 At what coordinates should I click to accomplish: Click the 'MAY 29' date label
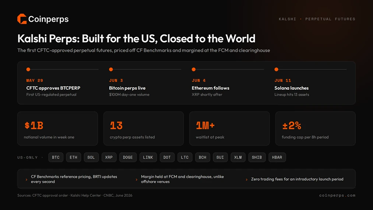pos(35,80)
